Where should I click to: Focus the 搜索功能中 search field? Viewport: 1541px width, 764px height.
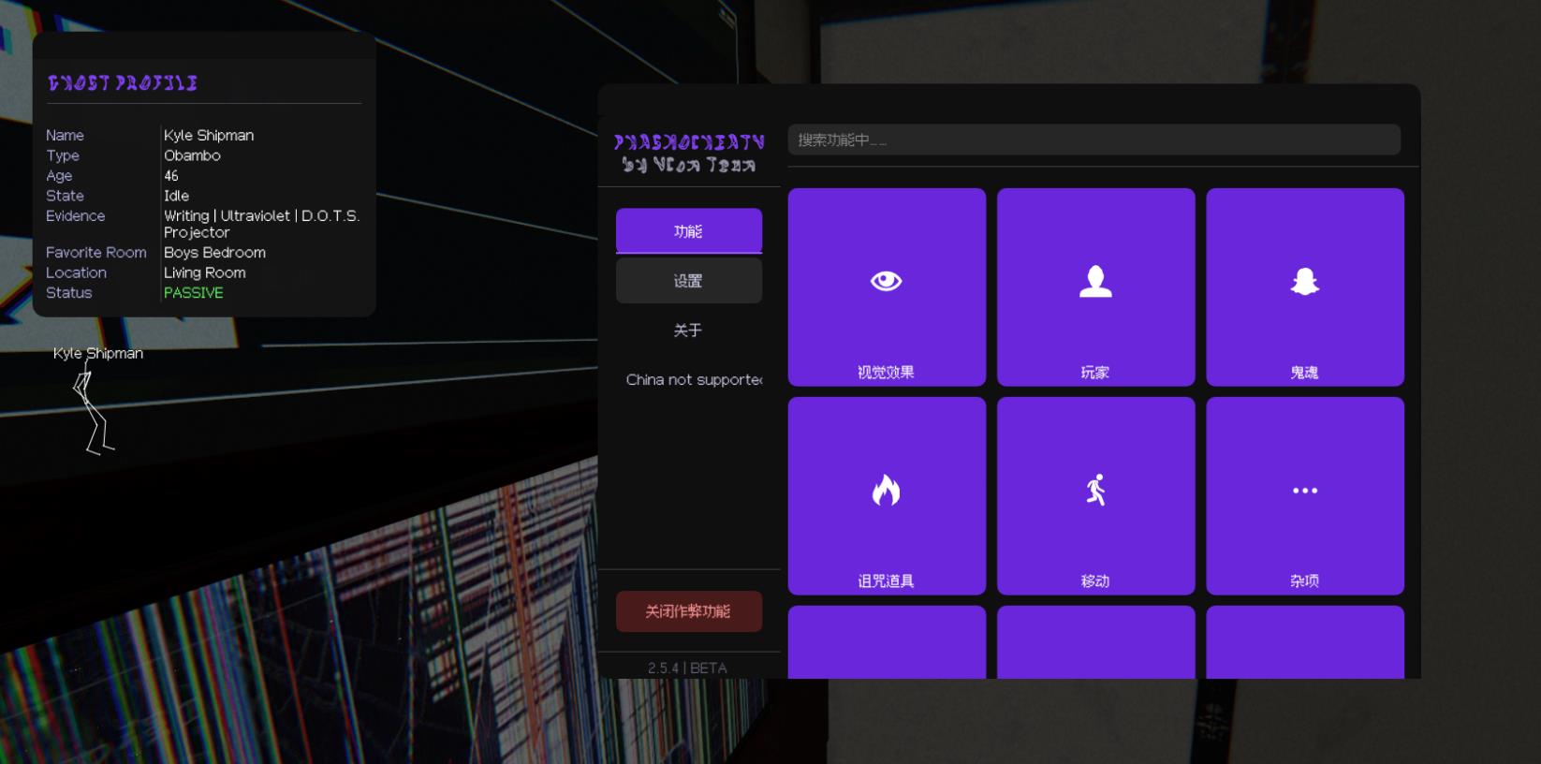coord(1093,140)
